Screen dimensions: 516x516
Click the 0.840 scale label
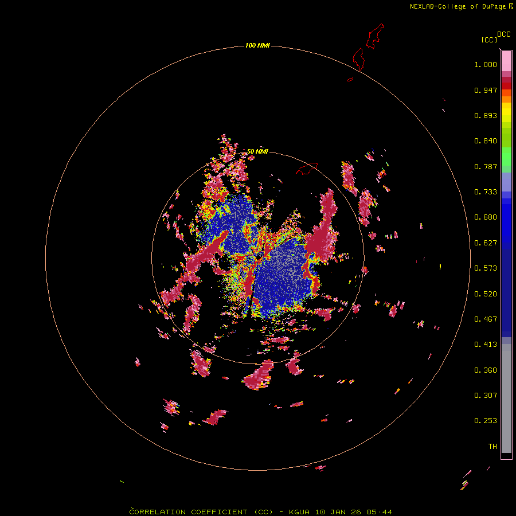pyautogui.click(x=486, y=141)
